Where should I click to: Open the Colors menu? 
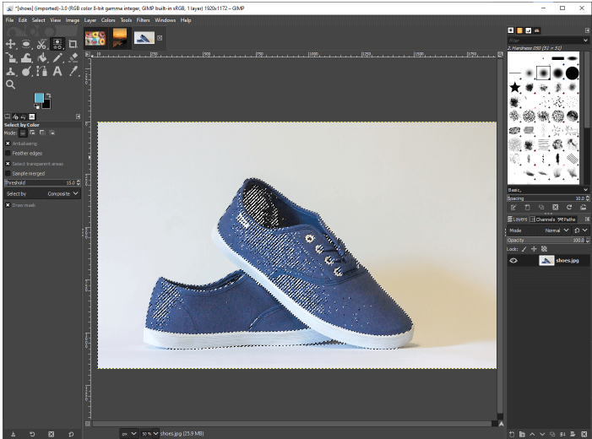click(108, 20)
